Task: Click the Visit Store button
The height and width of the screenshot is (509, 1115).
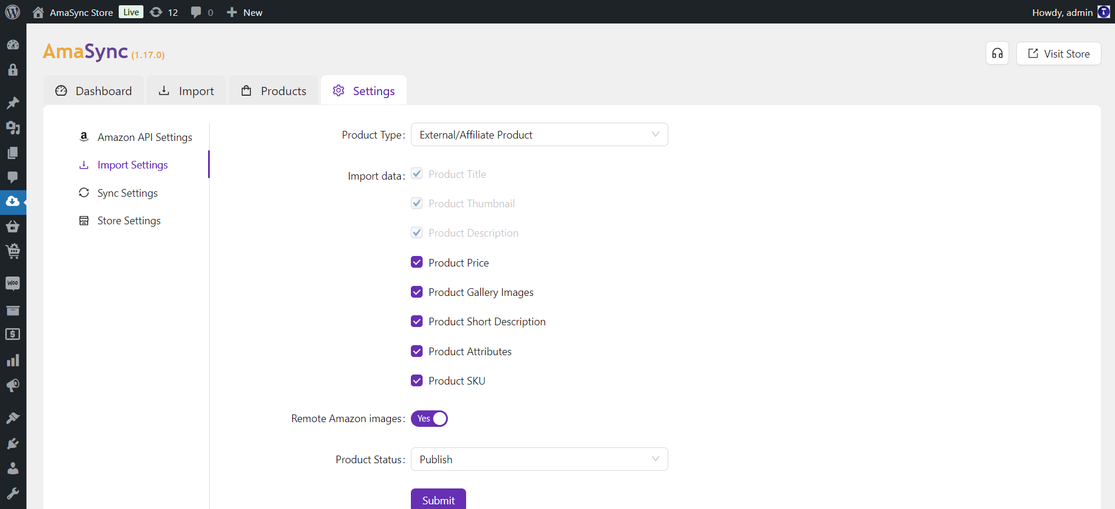Action: (x=1058, y=53)
